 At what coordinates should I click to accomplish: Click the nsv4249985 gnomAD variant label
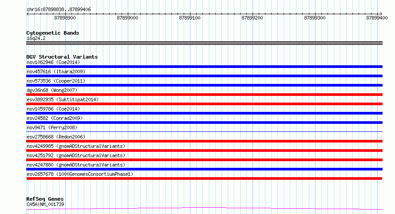tap(76, 146)
